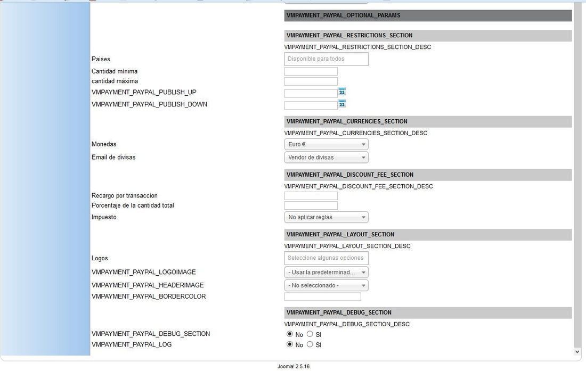The image size is (586, 371).
Task: Click the VMPAYMENT_PAYPAL_BORDERCOLOR label
Action: (149, 296)
